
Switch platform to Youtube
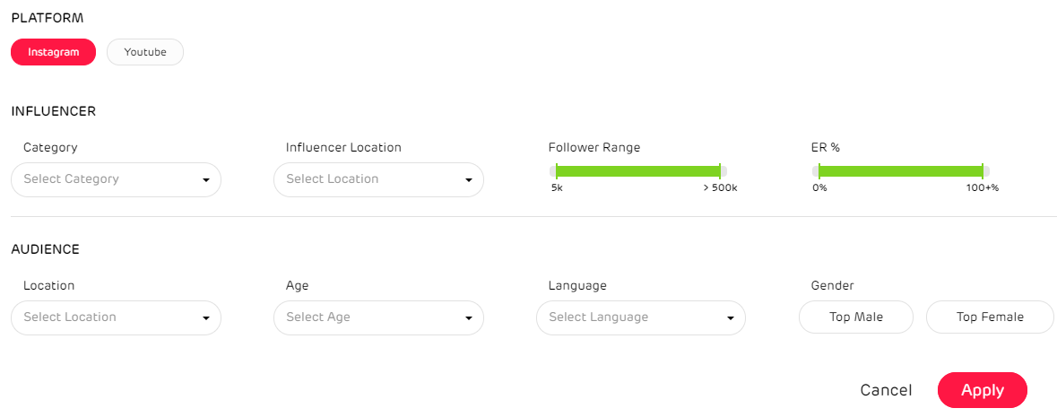[144, 52]
